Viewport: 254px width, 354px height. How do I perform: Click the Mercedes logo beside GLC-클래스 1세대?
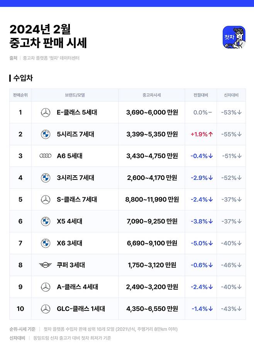click(x=46, y=309)
